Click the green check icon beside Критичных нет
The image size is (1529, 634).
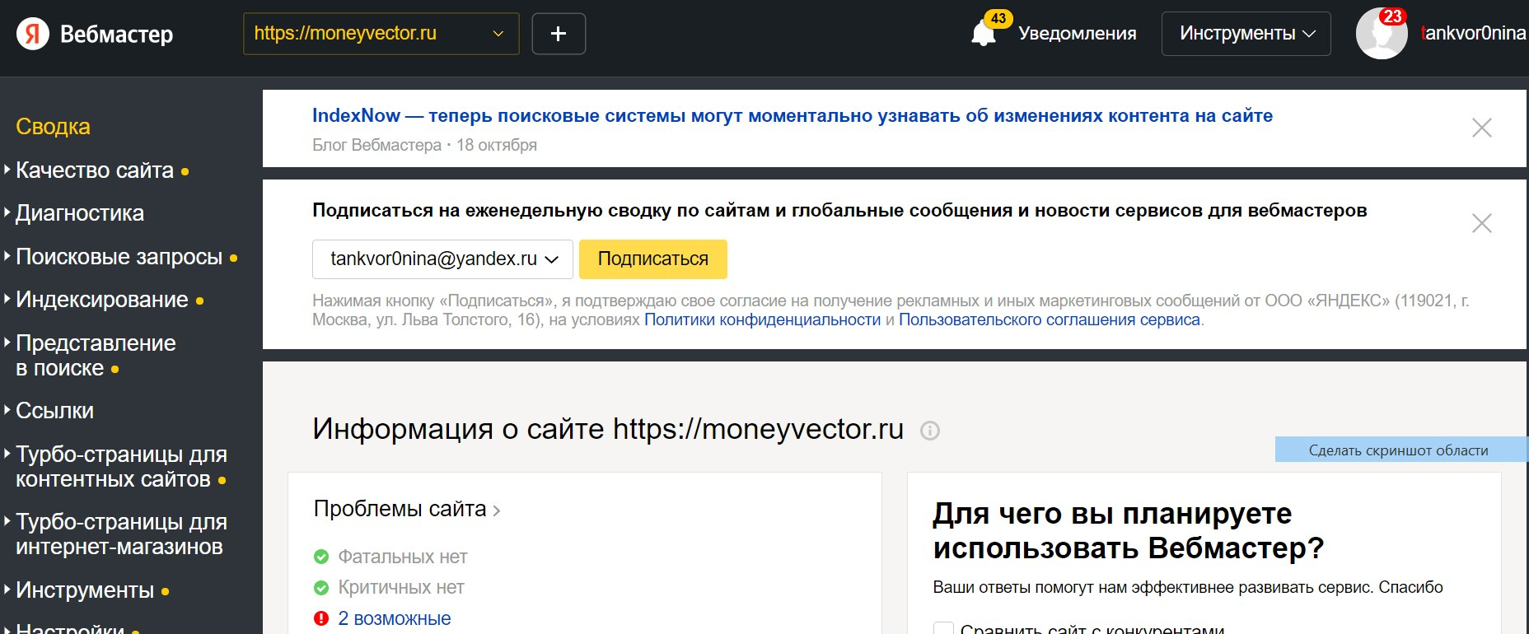click(x=321, y=588)
